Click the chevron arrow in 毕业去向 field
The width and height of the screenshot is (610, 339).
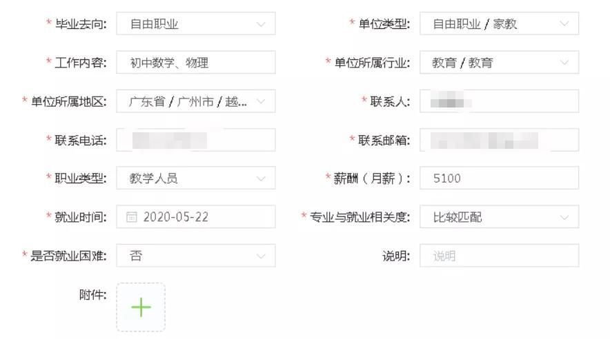[261, 24]
